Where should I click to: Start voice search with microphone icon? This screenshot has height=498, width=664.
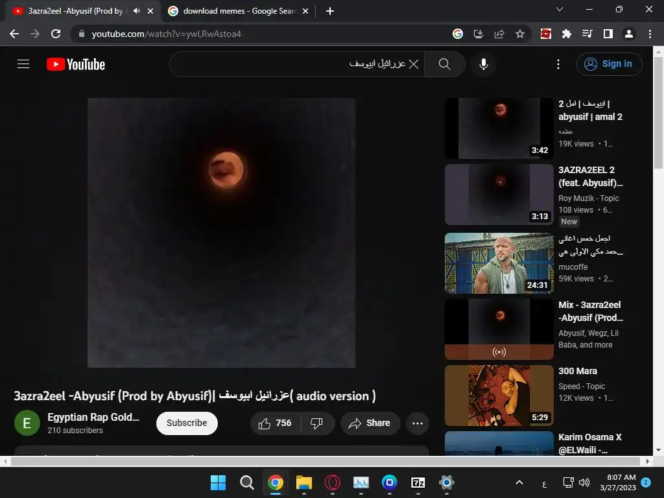pyautogui.click(x=483, y=64)
